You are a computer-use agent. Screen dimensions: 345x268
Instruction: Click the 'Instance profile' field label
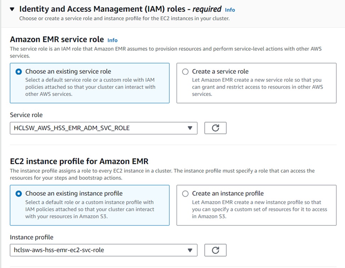[x=32, y=237]
